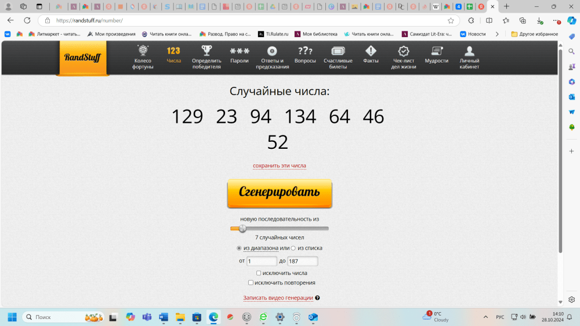This screenshot has width=580, height=326.
Task: Select the Ответы и предсказания ball icon
Action: coord(272,50)
